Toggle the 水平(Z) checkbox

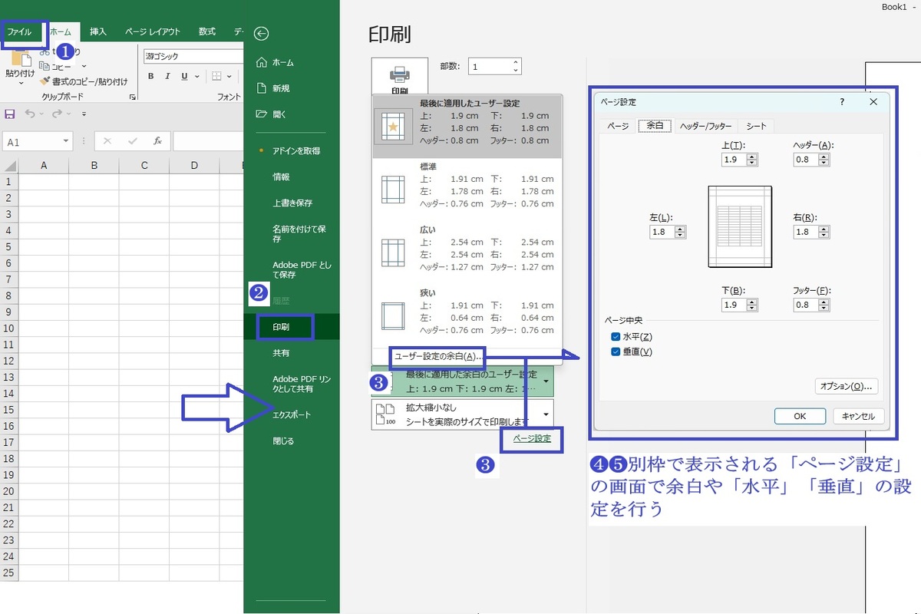[616, 337]
